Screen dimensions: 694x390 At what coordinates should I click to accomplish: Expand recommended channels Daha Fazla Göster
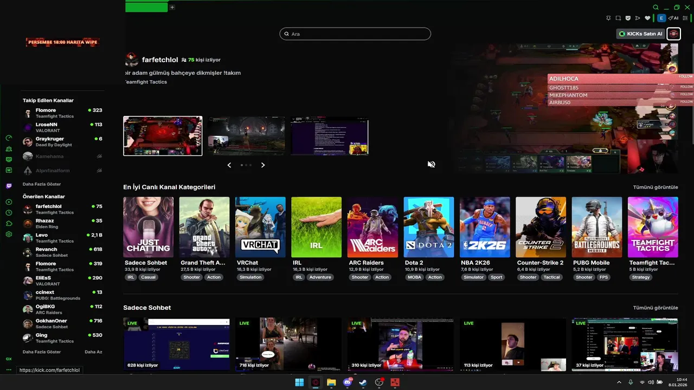click(42, 352)
